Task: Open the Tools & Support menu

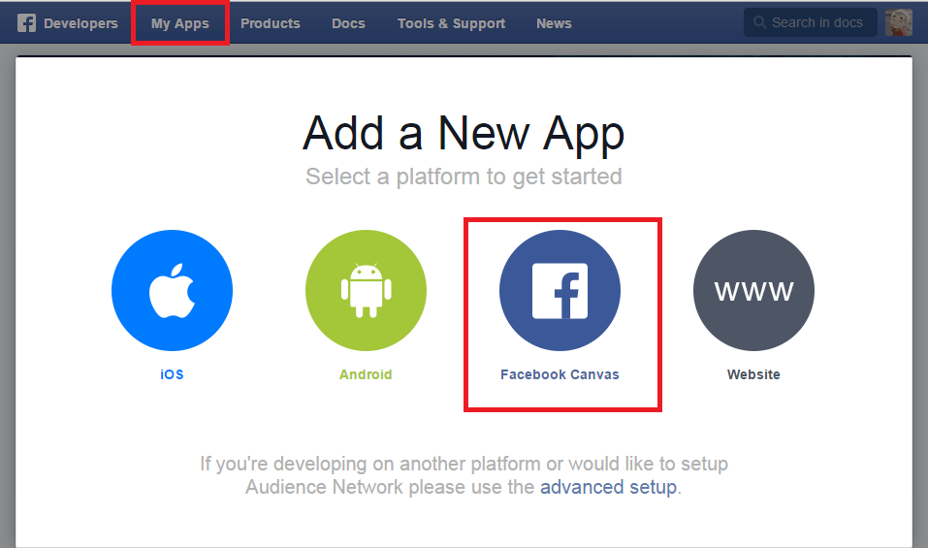Action: 451,23
